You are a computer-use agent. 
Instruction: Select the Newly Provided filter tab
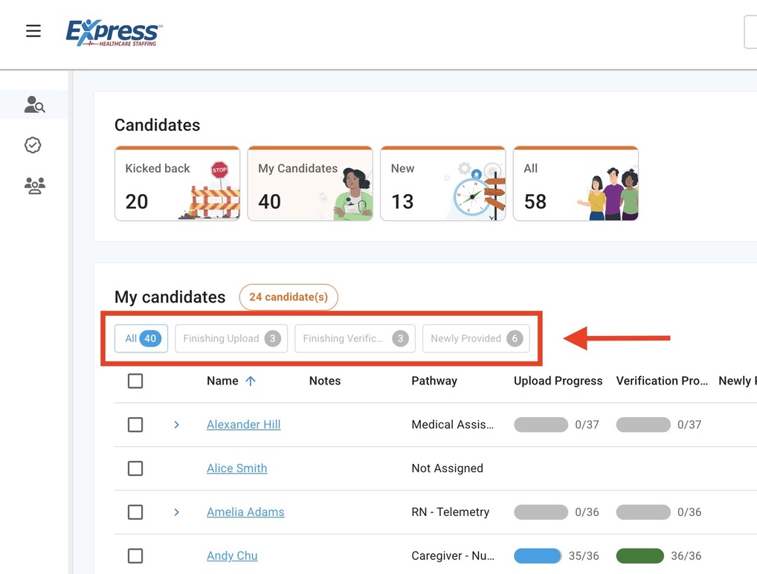tap(475, 338)
